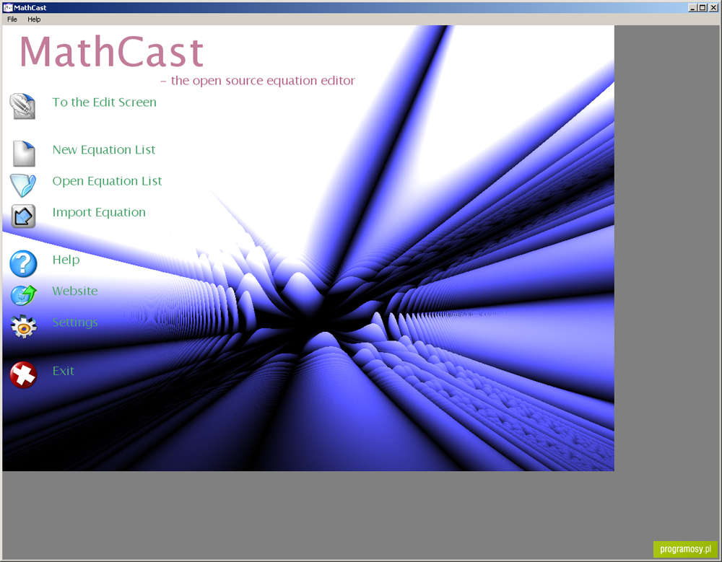The height and width of the screenshot is (562, 722).
Task: Click the MathCast icon in the title bar
Action: (8, 7)
